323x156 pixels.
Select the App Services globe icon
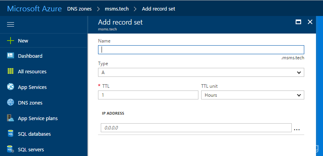coord(11,87)
